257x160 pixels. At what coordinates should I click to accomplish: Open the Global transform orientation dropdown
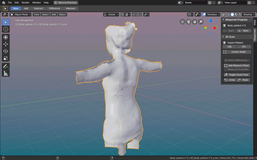(x=111, y=15)
